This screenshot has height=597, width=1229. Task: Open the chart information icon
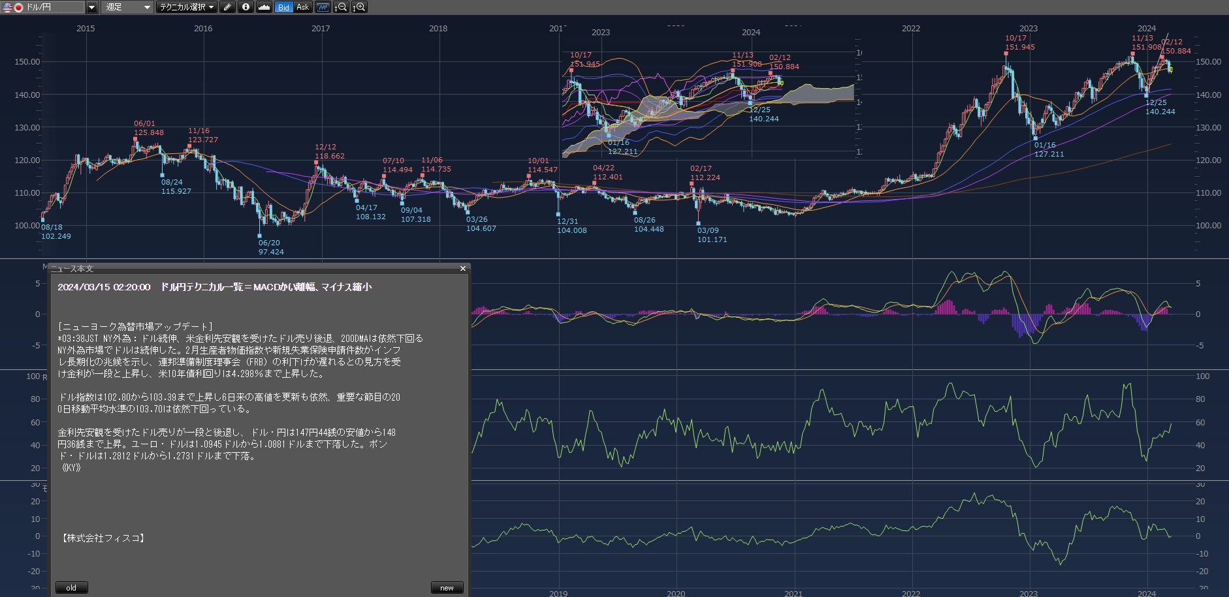pos(246,7)
